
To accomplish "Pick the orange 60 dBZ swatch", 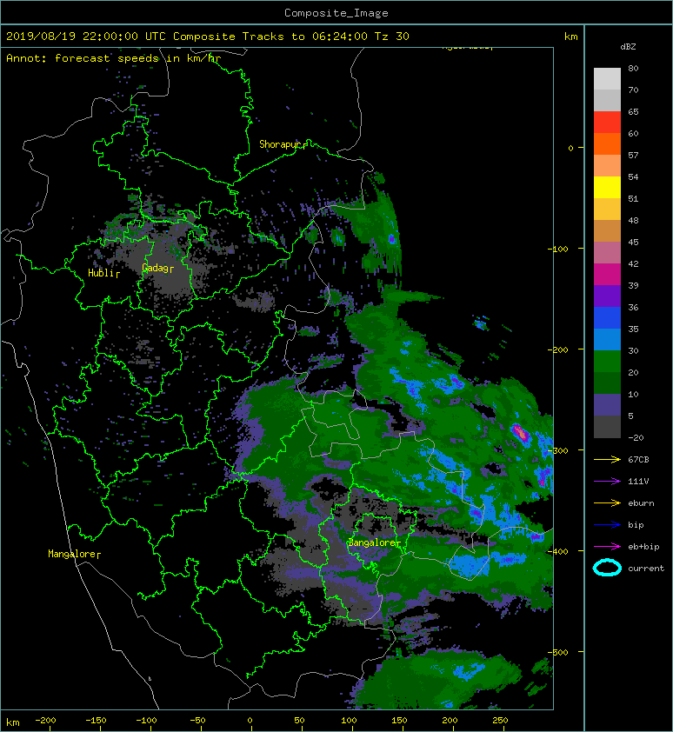I will point(607,143).
